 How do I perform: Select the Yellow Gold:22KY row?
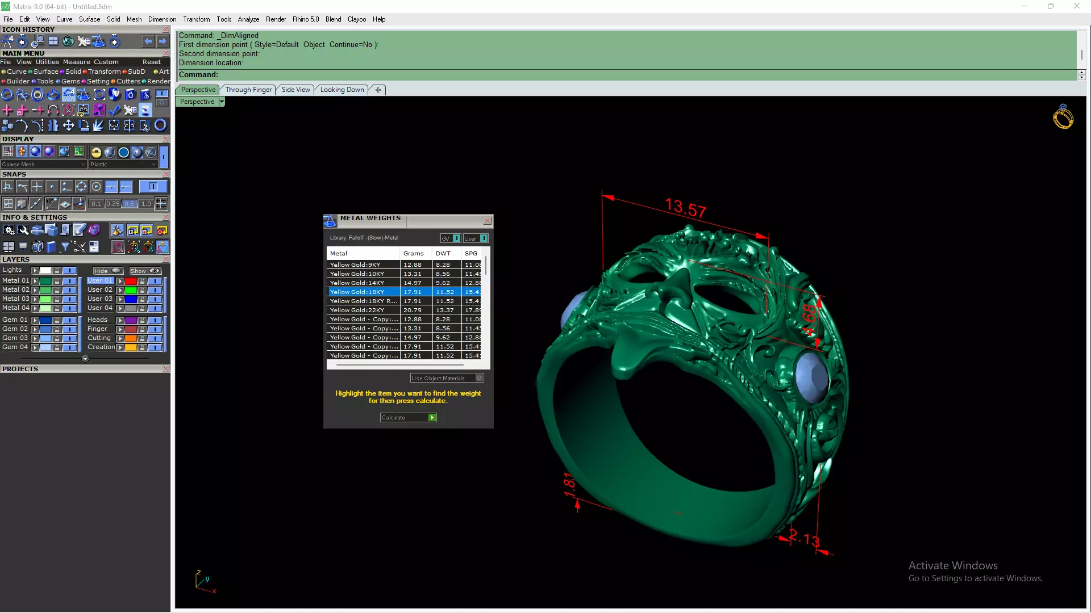click(x=405, y=310)
